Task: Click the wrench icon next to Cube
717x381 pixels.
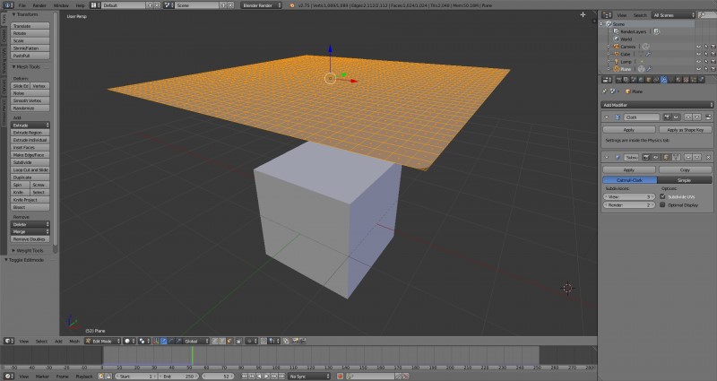Action: pos(648,54)
